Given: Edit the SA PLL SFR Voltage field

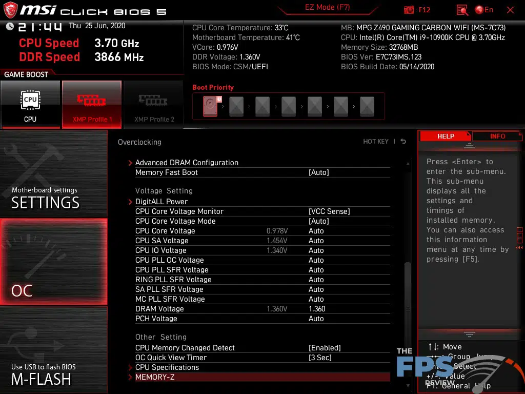Looking at the screenshot, I should click(x=316, y=289).
